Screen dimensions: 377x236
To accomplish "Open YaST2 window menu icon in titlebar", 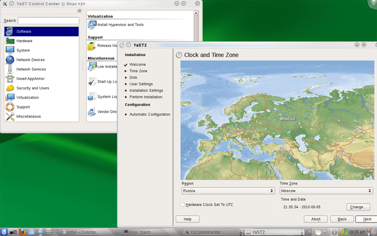I will tap(122, 45).
